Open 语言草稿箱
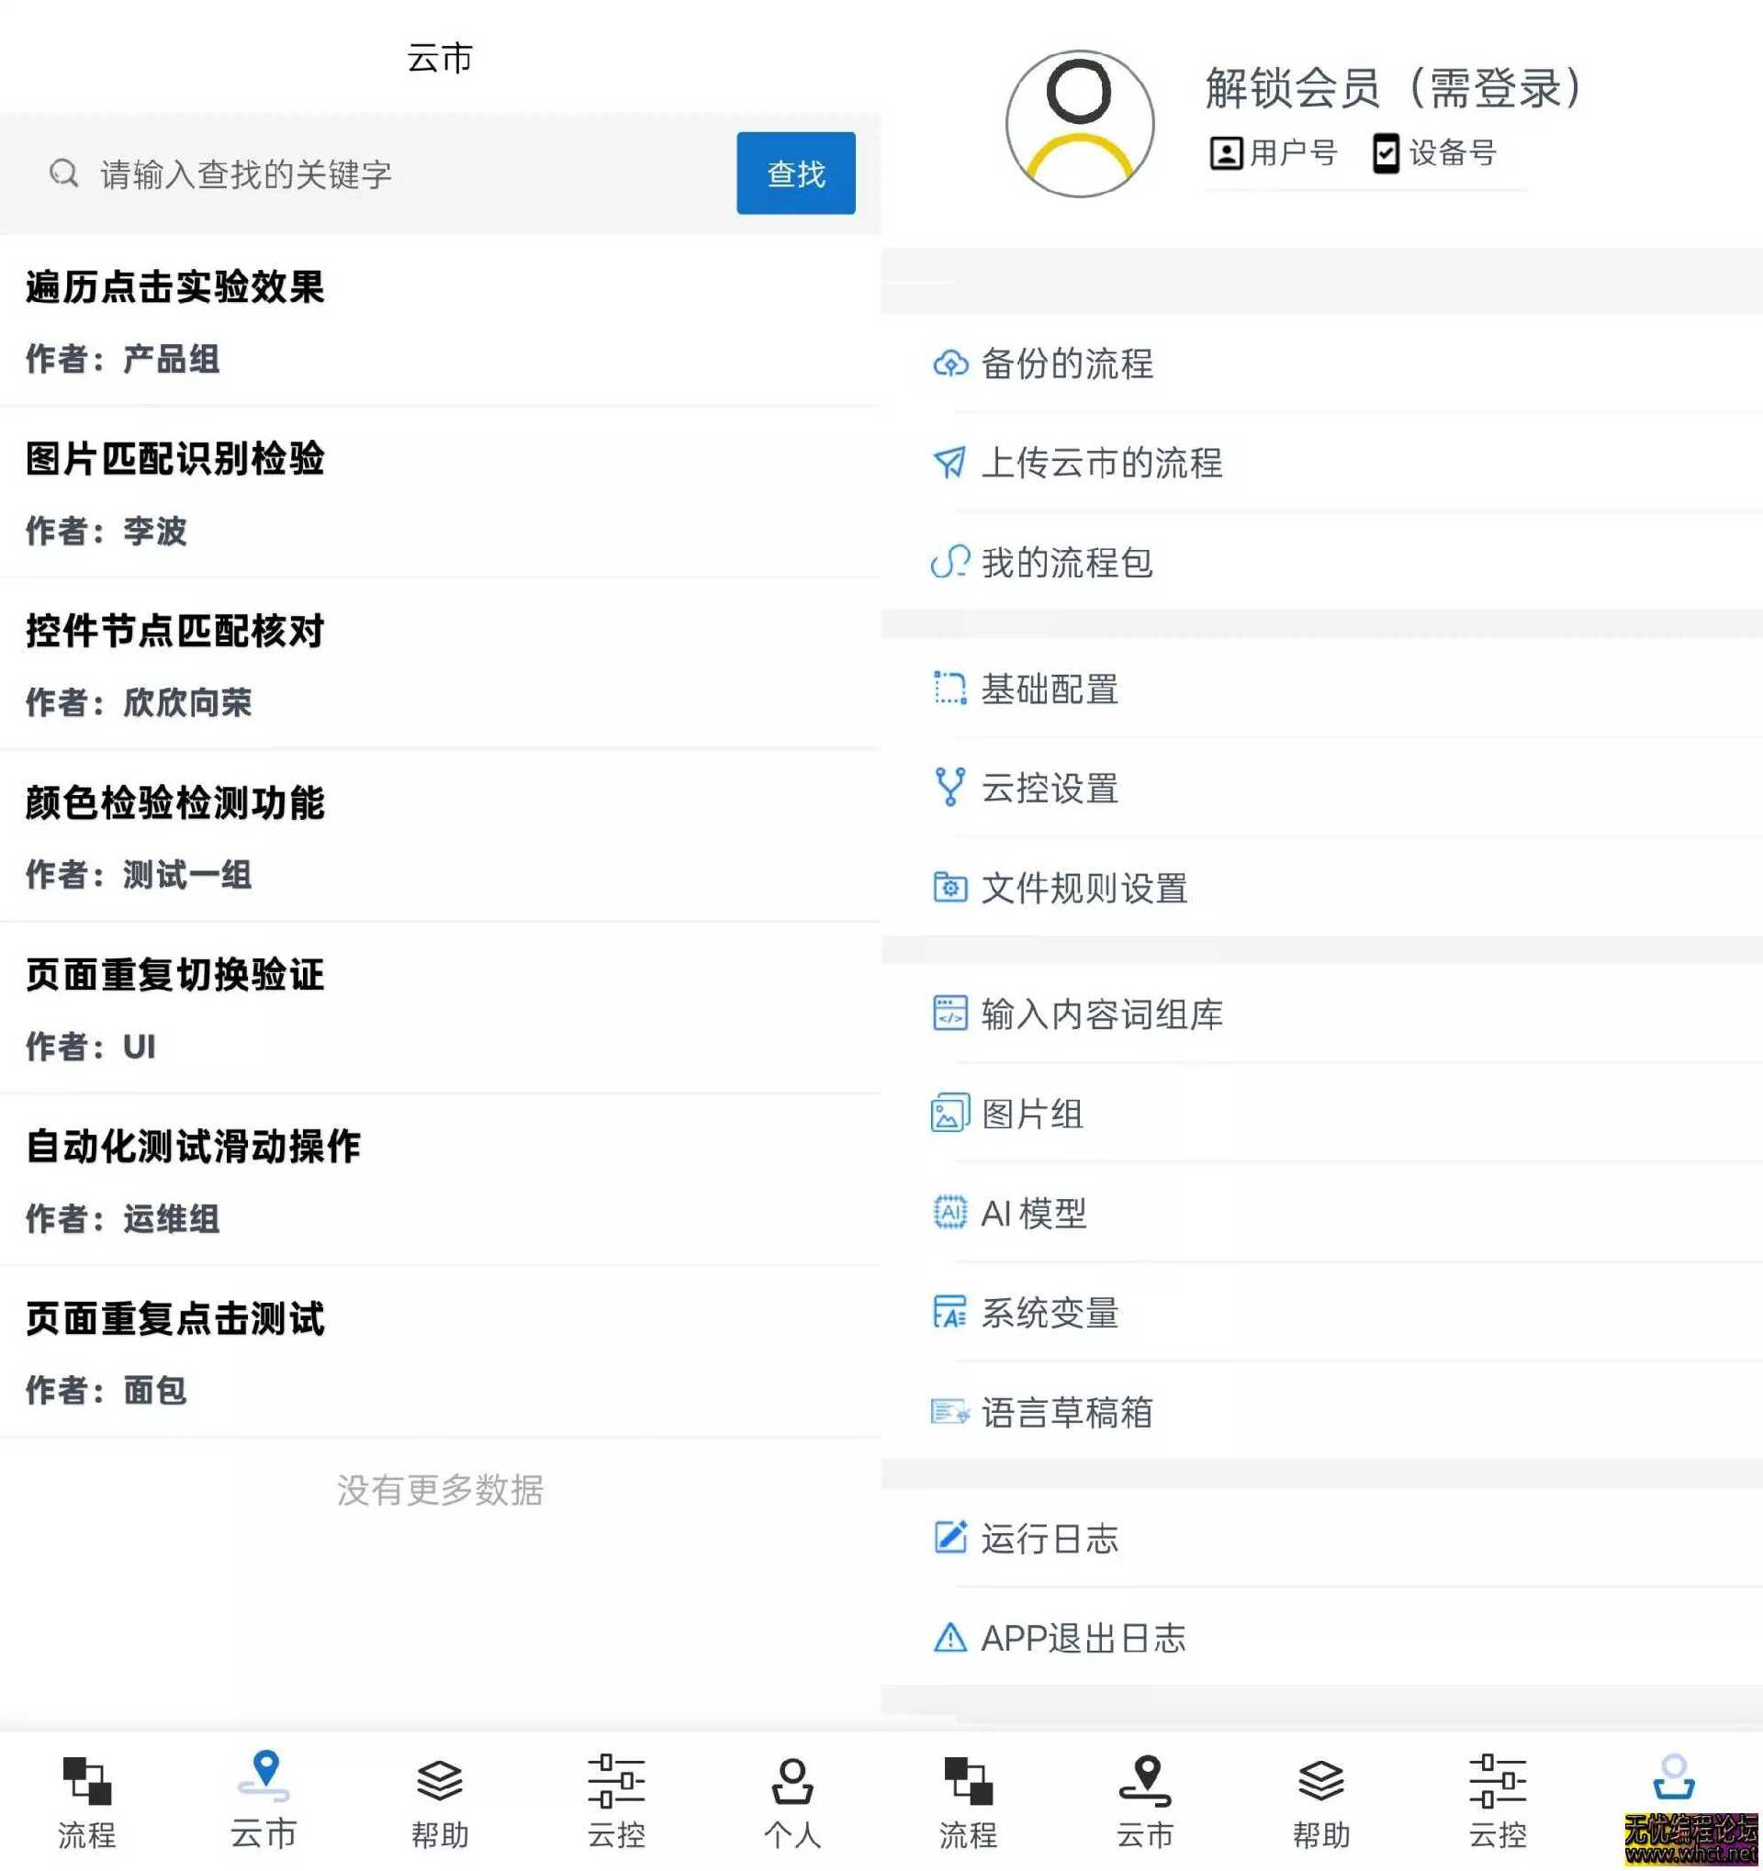 pos(1066,1413)
